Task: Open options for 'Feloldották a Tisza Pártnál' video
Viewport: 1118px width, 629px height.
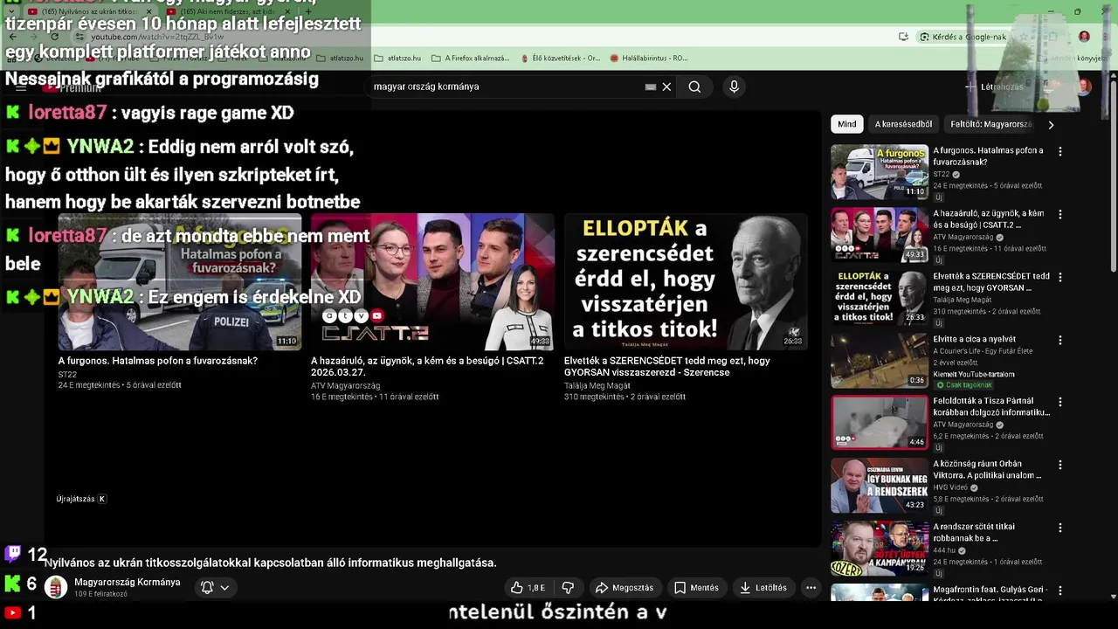Action: (1060, 403)
